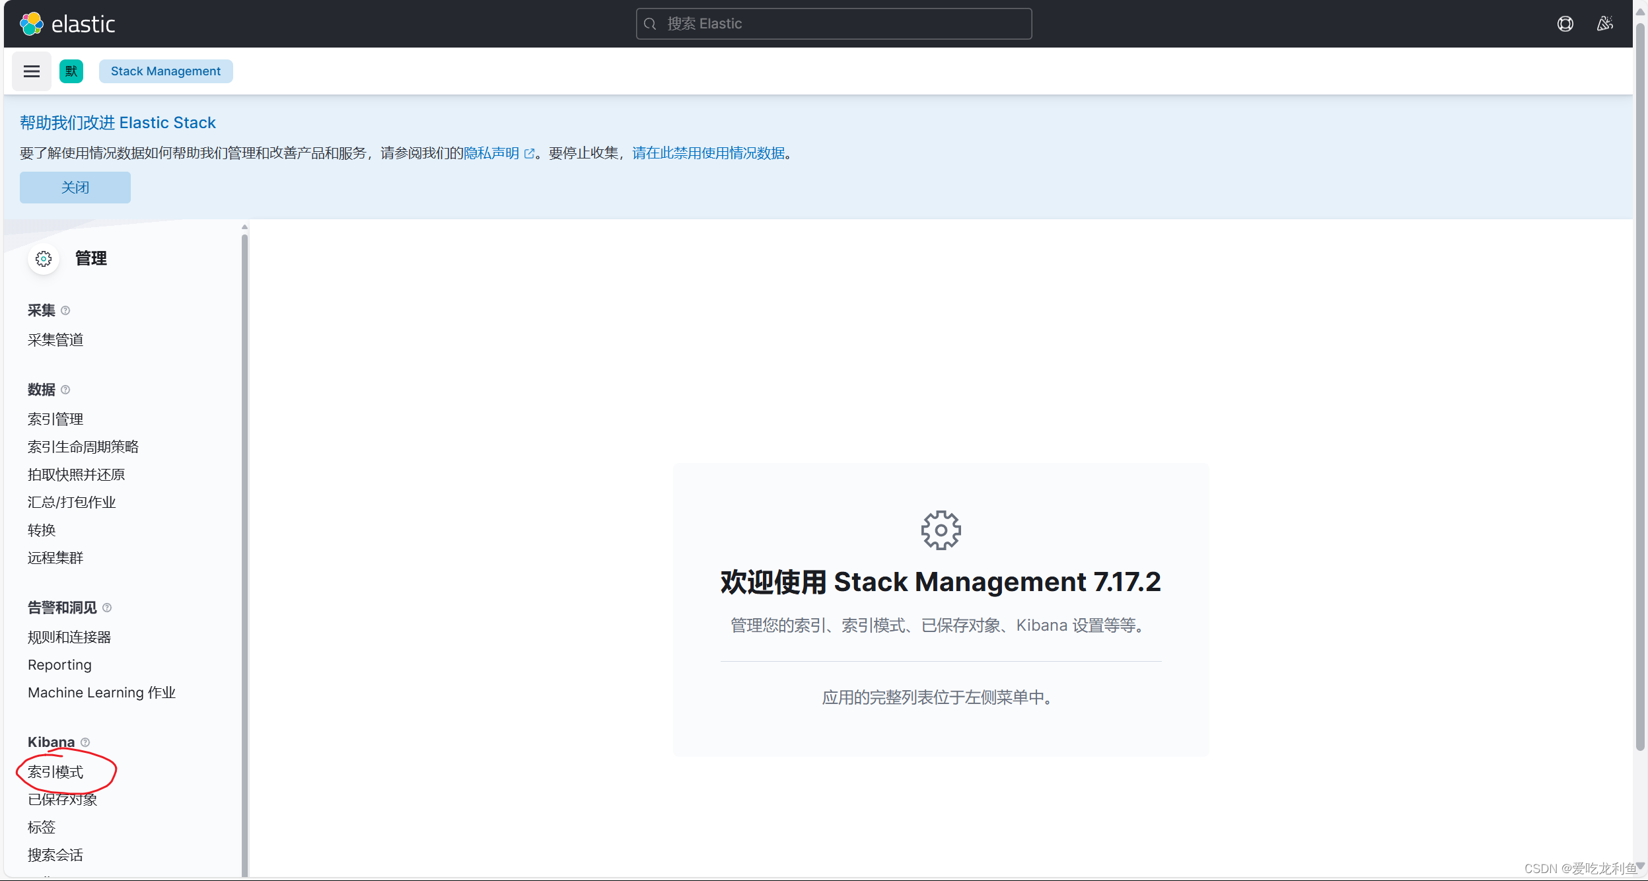The image size is (1648, 881).
Task: Click the Stack Management breadcrumb
Action: click(166, 71)
